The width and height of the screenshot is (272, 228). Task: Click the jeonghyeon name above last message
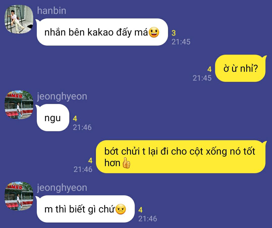pyautogui.click(x=62, y=188)
